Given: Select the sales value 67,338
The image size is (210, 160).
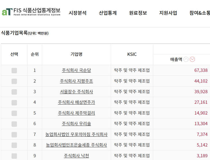Looking at the screenshot, I should click(201, 70).
